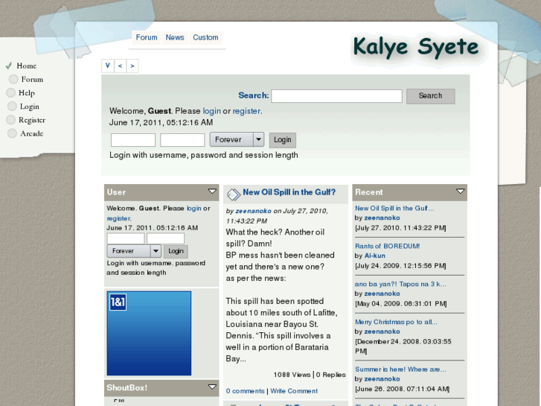Open recent post Summer is here! Where are...
This screenshot has height=406, width=541.
(x=400, y=369)
